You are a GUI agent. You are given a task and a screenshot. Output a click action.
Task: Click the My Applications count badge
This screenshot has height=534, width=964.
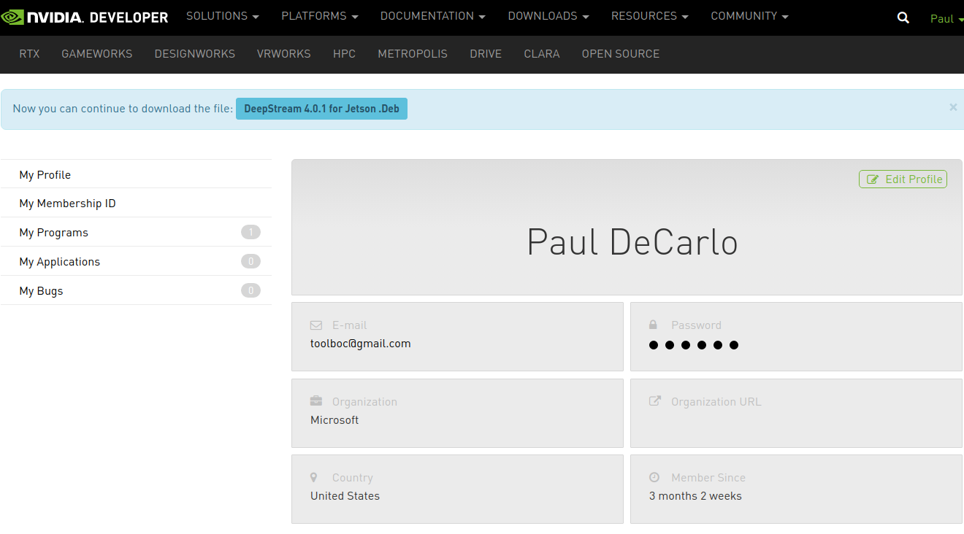point(250,261)
